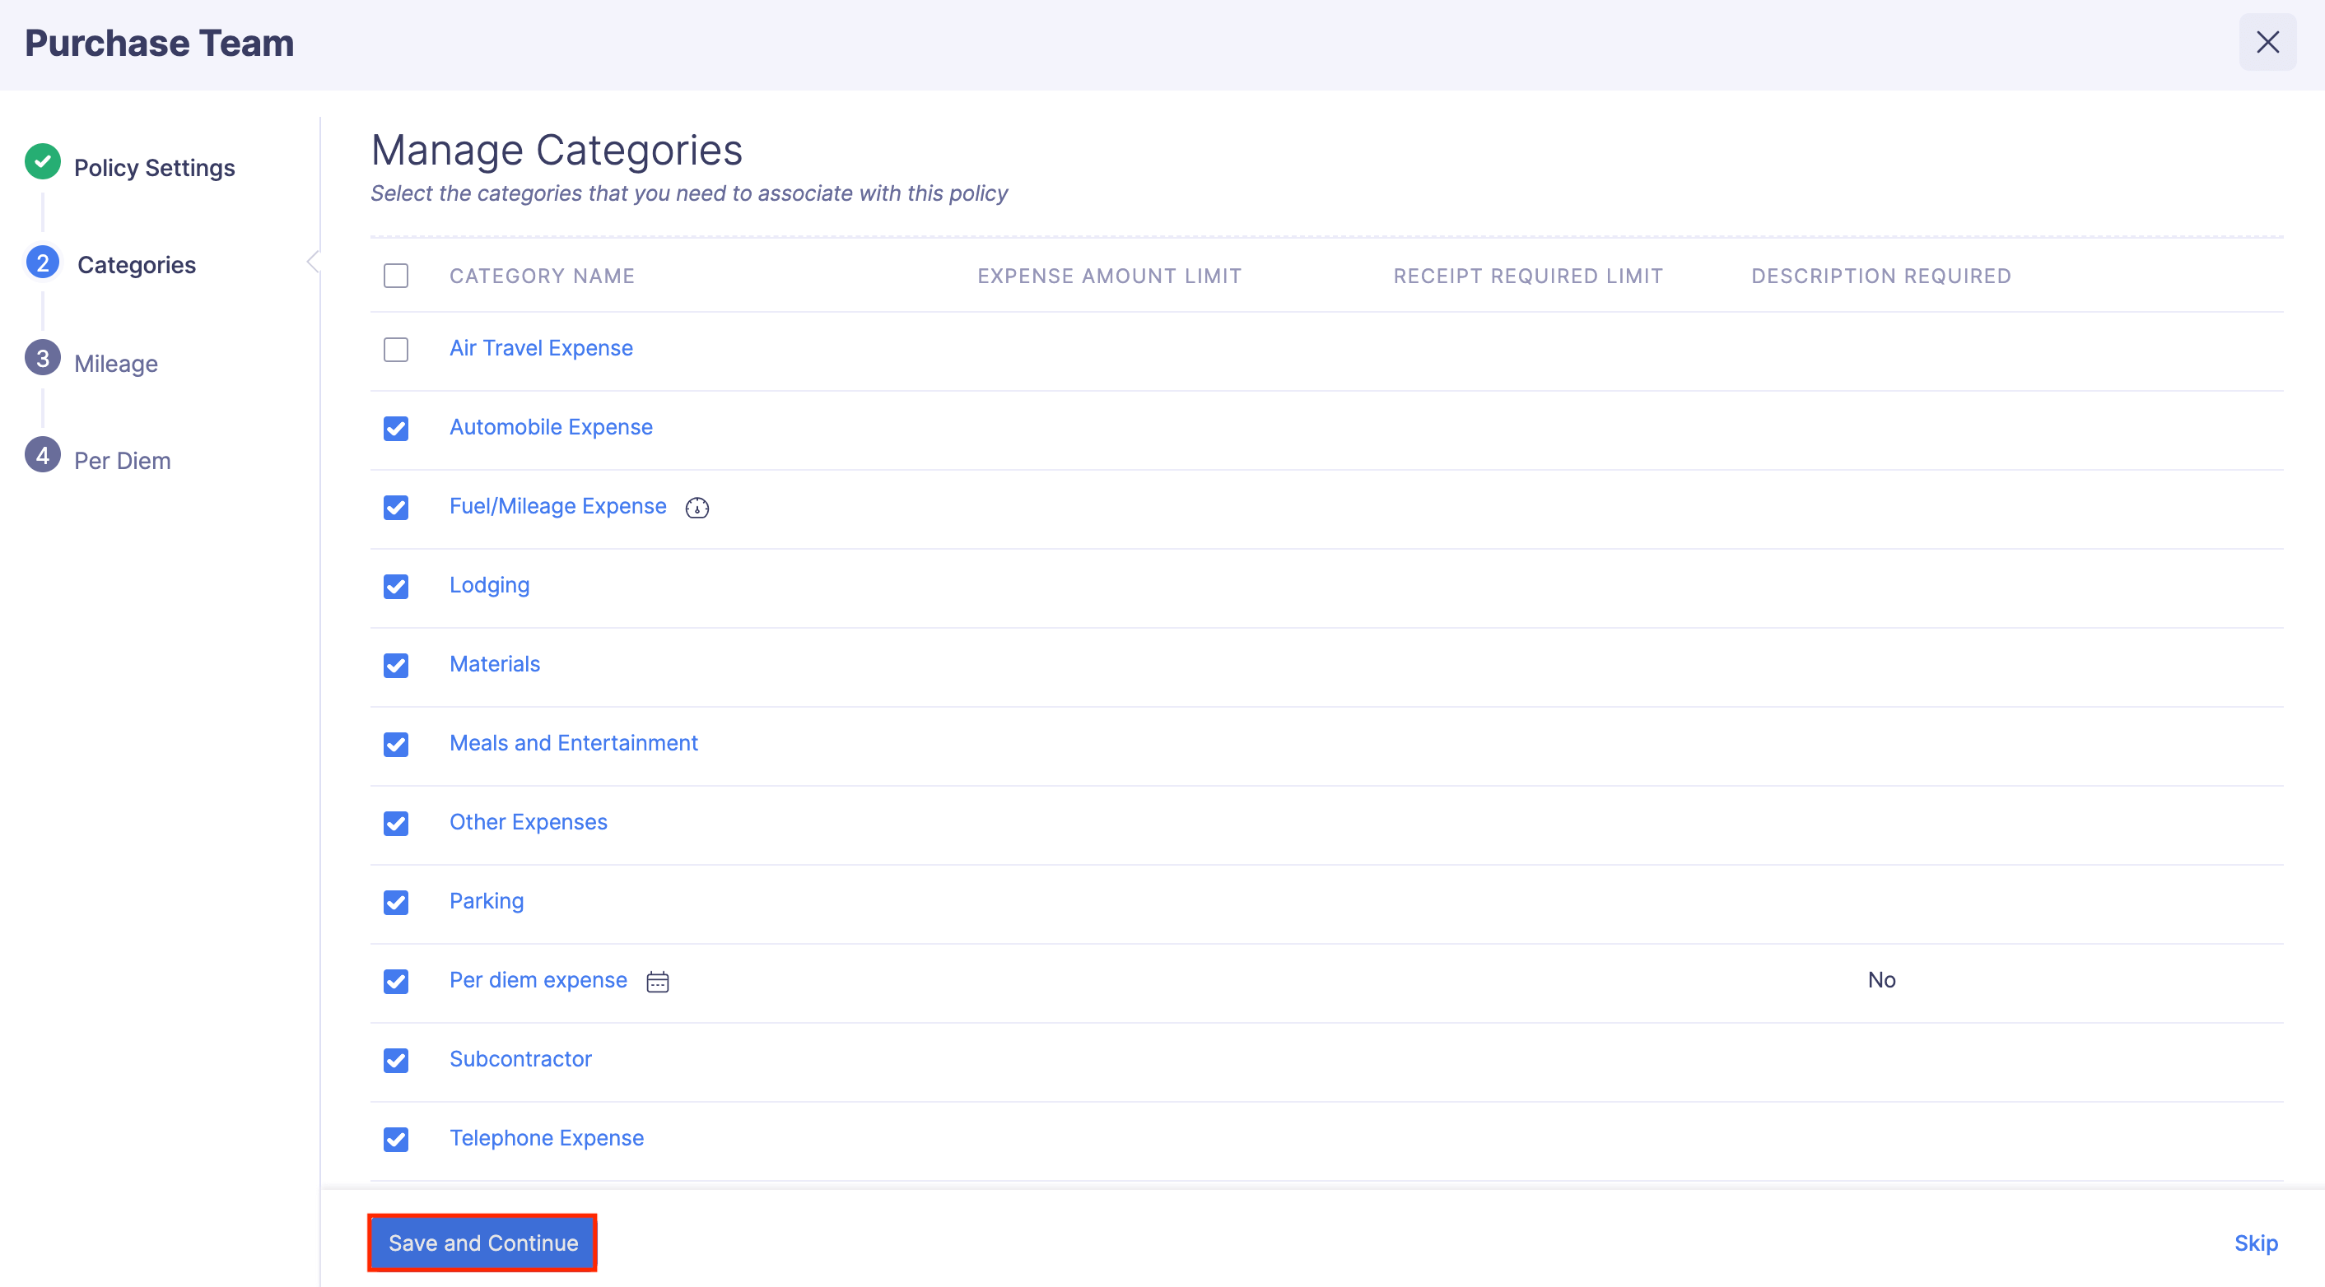Click Save and Continue button
This screenshot has height=1287, width=2325.
483,1242
